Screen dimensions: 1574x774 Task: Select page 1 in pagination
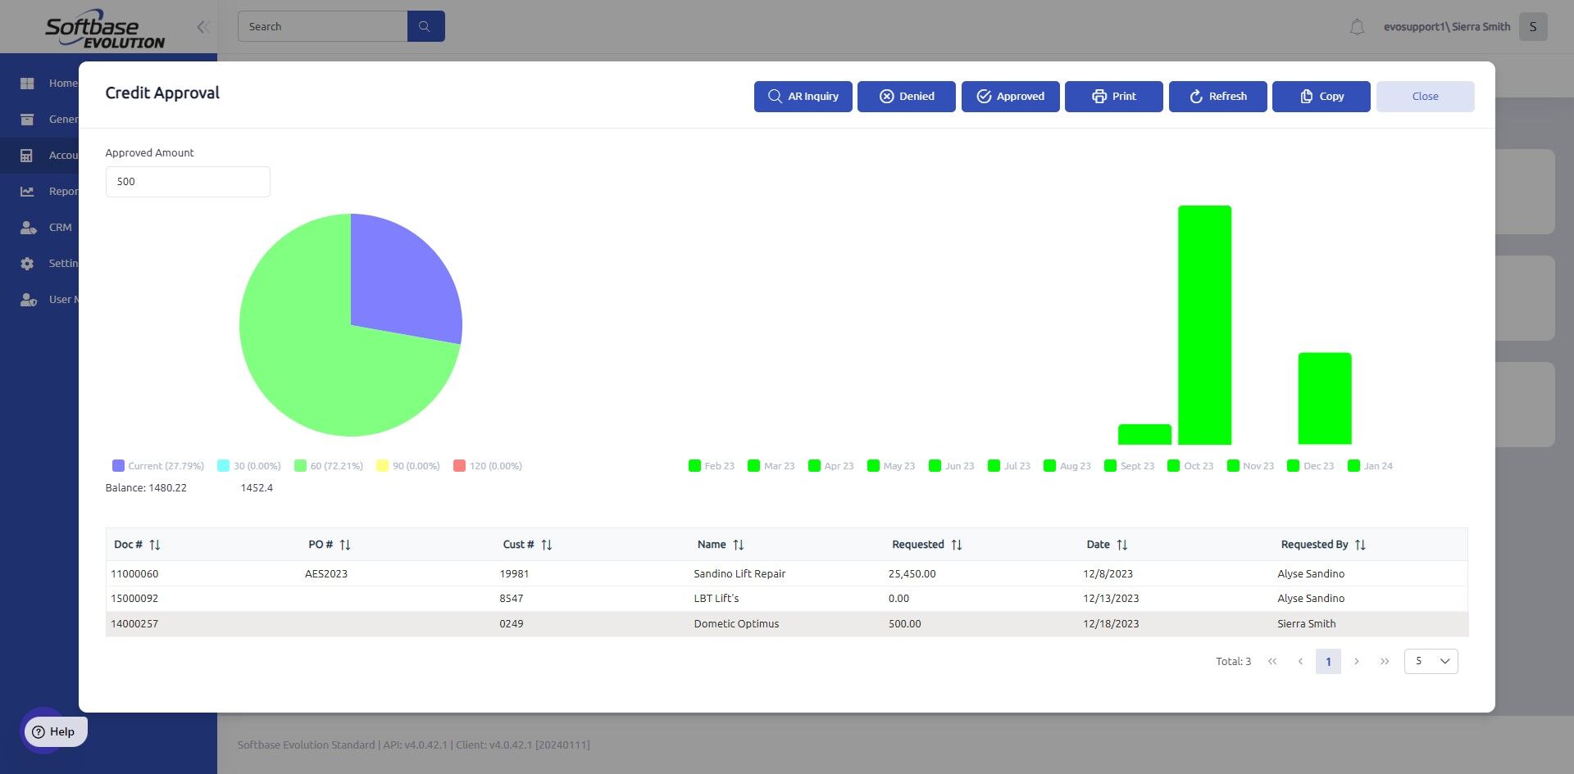point(1328,662)
